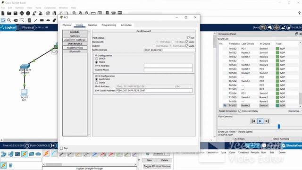302x170 pixels.
Task: Click the Reset Simulation button
Action: pyautogui.click(x=227, y=111)
